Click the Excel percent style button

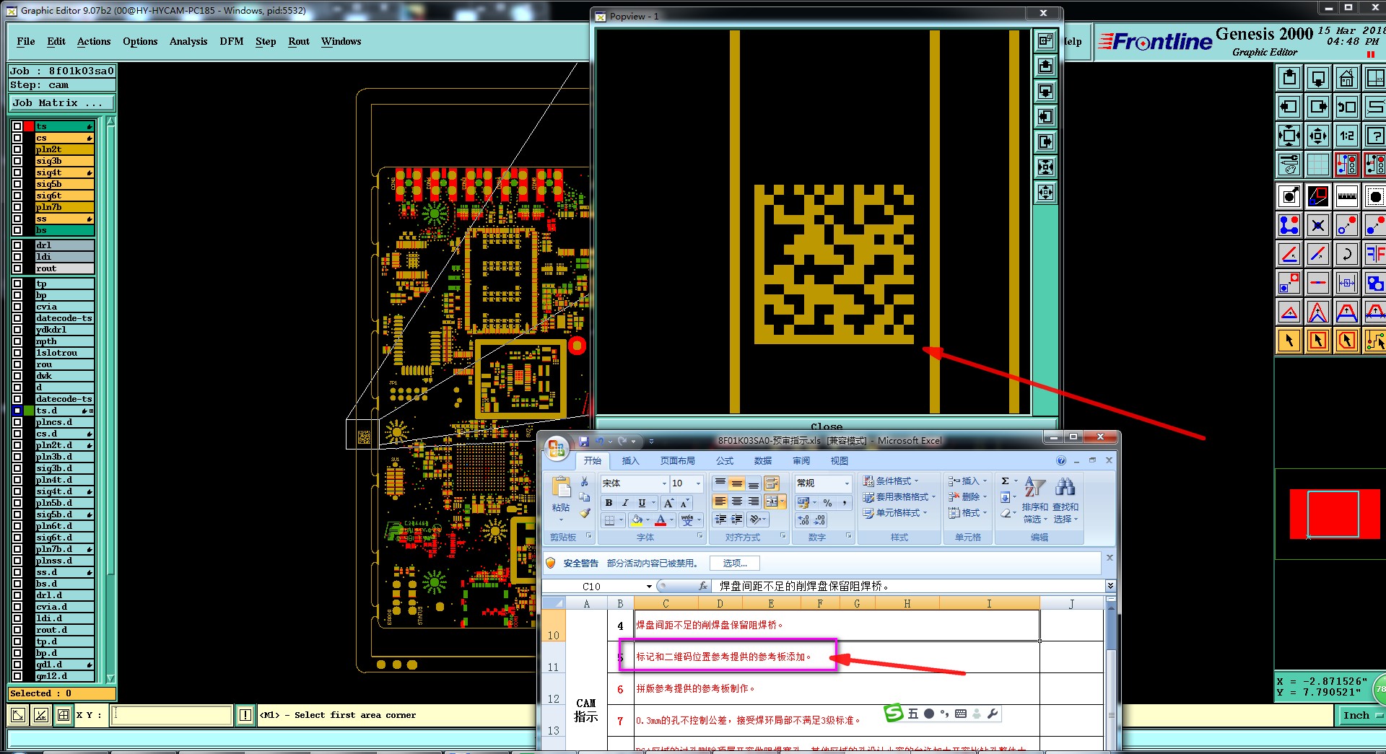[x=827, y=503]
